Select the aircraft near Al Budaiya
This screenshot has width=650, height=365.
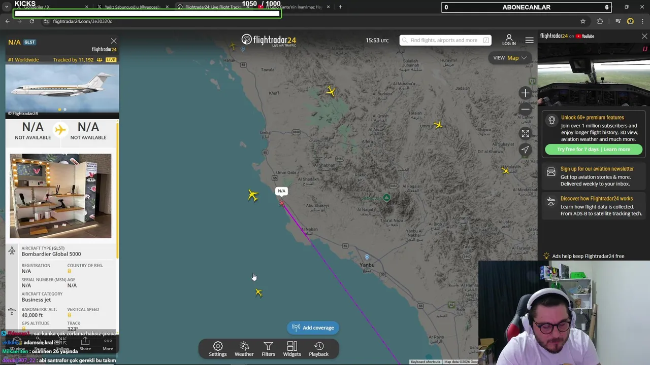331,91
